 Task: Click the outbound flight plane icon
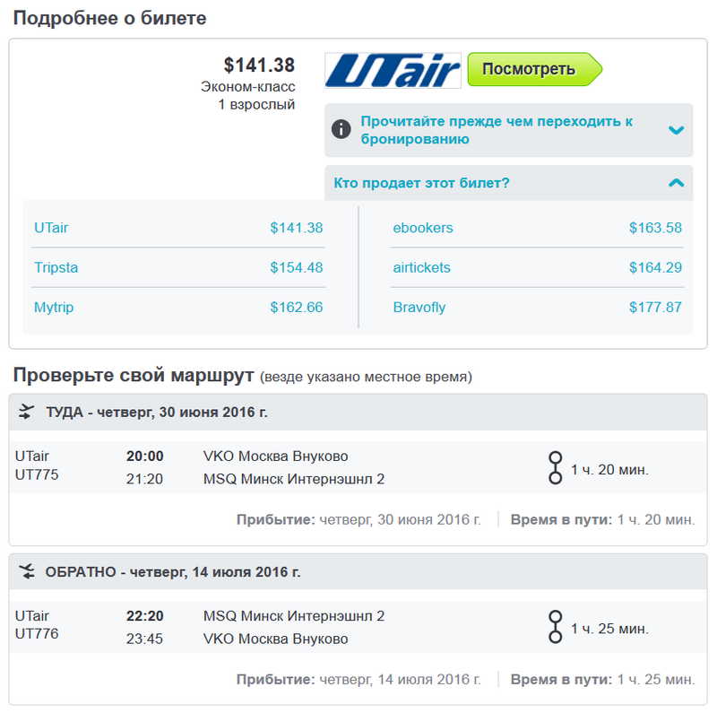(x=27, y=412)
